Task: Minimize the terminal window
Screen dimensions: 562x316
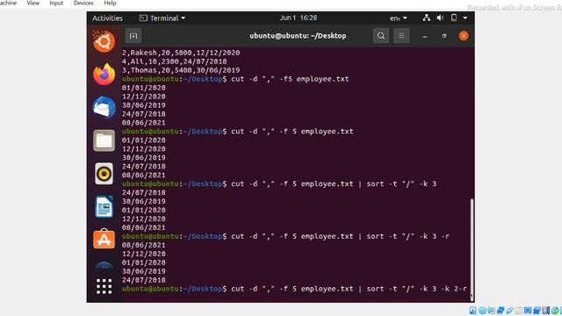Action: click(425, 36)
